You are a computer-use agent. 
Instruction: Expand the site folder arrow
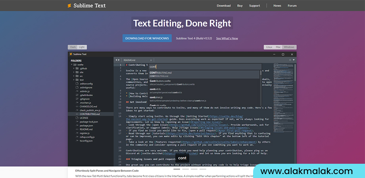pyautogui.click(x=74, y=72)
